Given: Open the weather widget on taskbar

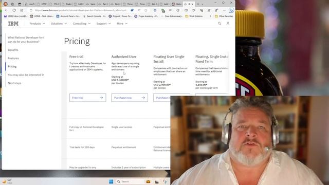Looking at the screenshot, I should pyautogui.click(x=7, y=181).
